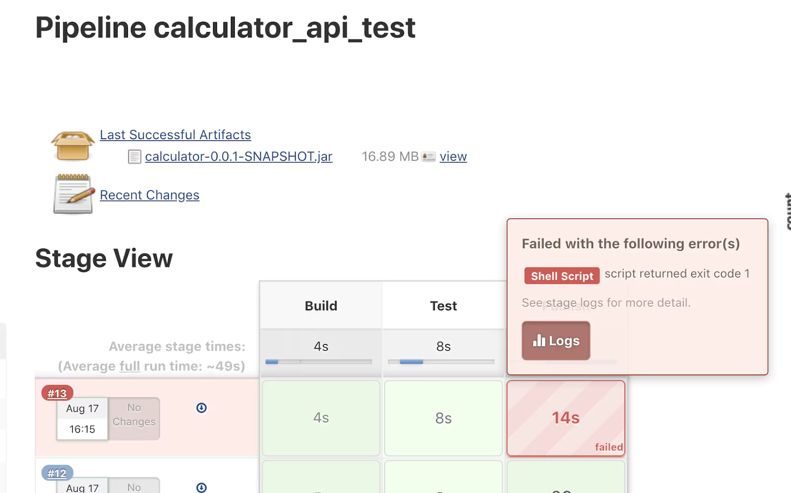
Task: Click the Build average time progress bar
Action: (x=318, y=362)
